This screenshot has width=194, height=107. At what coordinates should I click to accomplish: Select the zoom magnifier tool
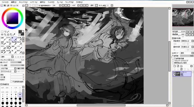pyautogui.click(x=5, y=35)
